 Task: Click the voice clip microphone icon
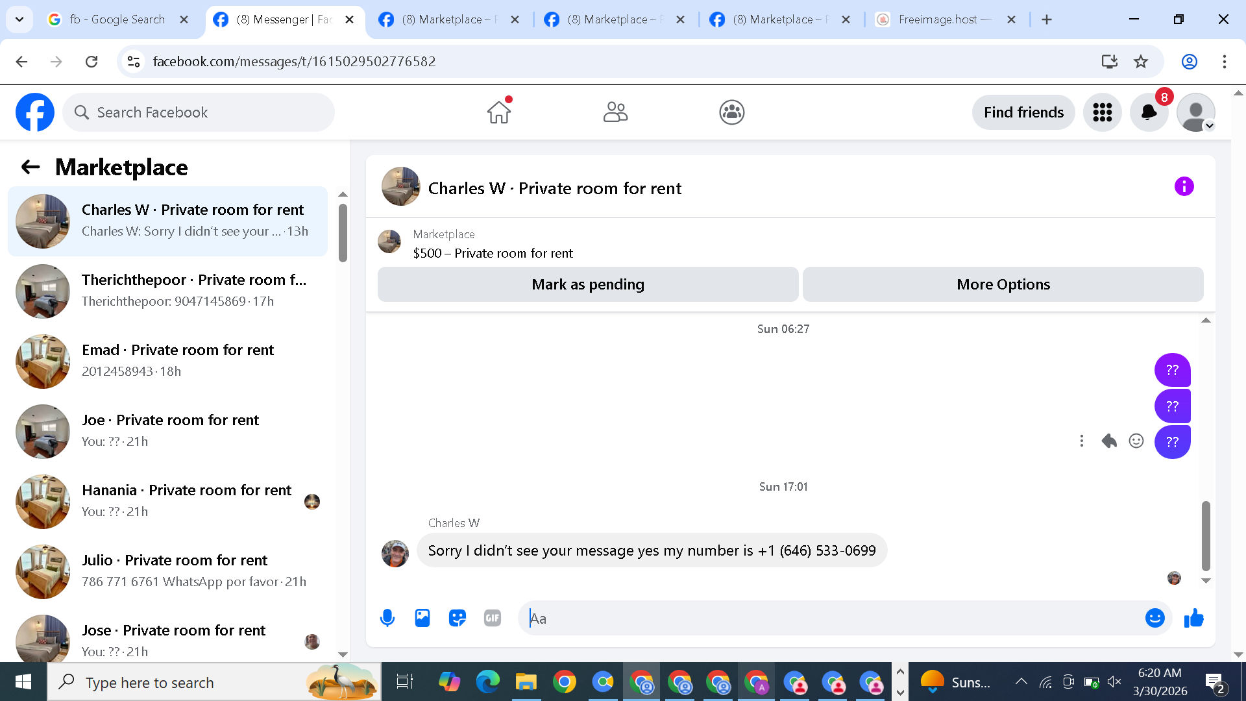coord(387,618)
